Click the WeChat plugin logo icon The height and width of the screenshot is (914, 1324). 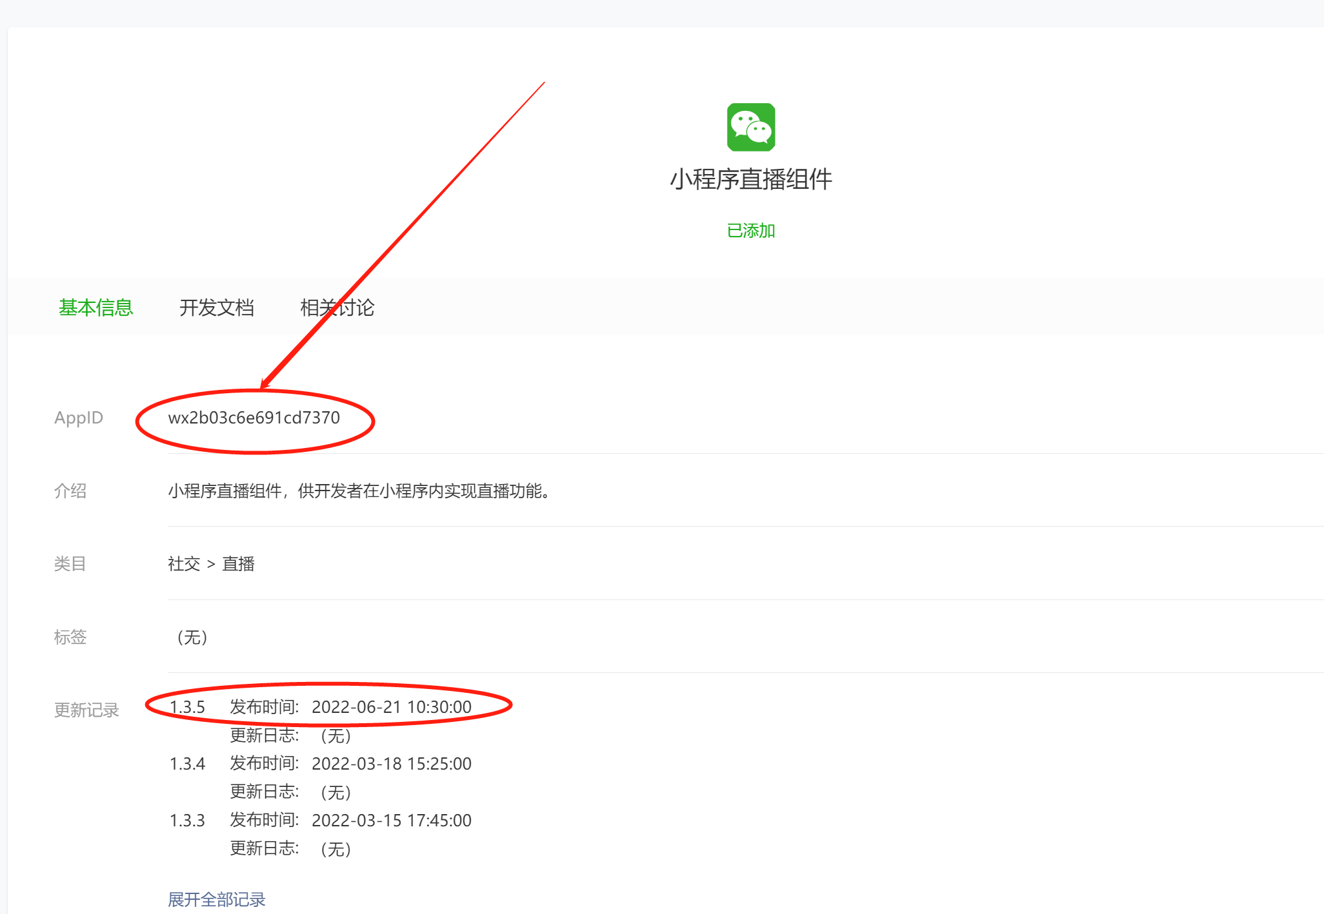751,127
